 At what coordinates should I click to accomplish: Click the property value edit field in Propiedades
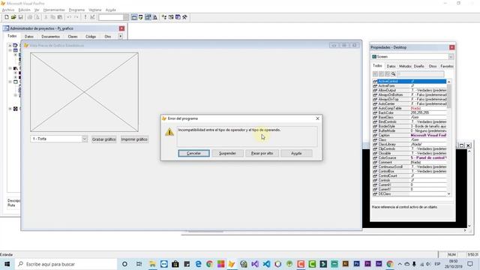tap(420, 74)
